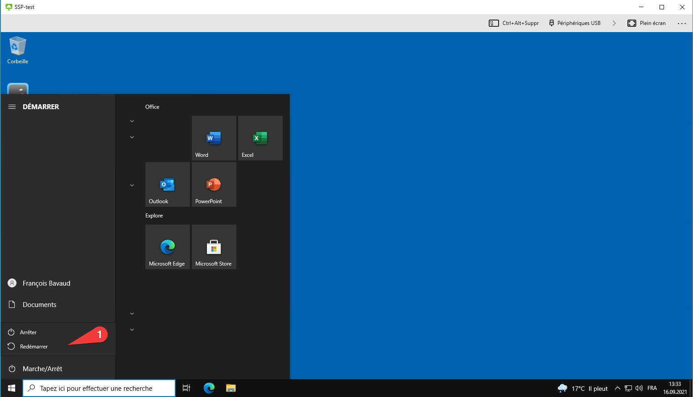This screenshot has height=397, width=693.
Task: Open Task View in the taskbar
Action: click(186, 388)
